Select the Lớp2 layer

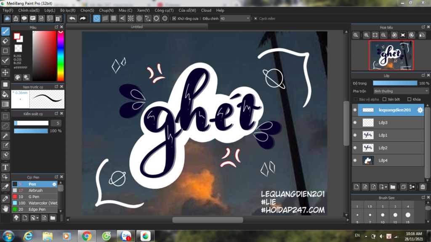388,148
